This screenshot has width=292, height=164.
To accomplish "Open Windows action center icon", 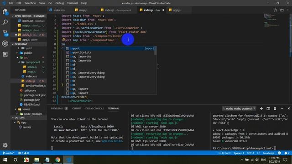I will (286, 160).
